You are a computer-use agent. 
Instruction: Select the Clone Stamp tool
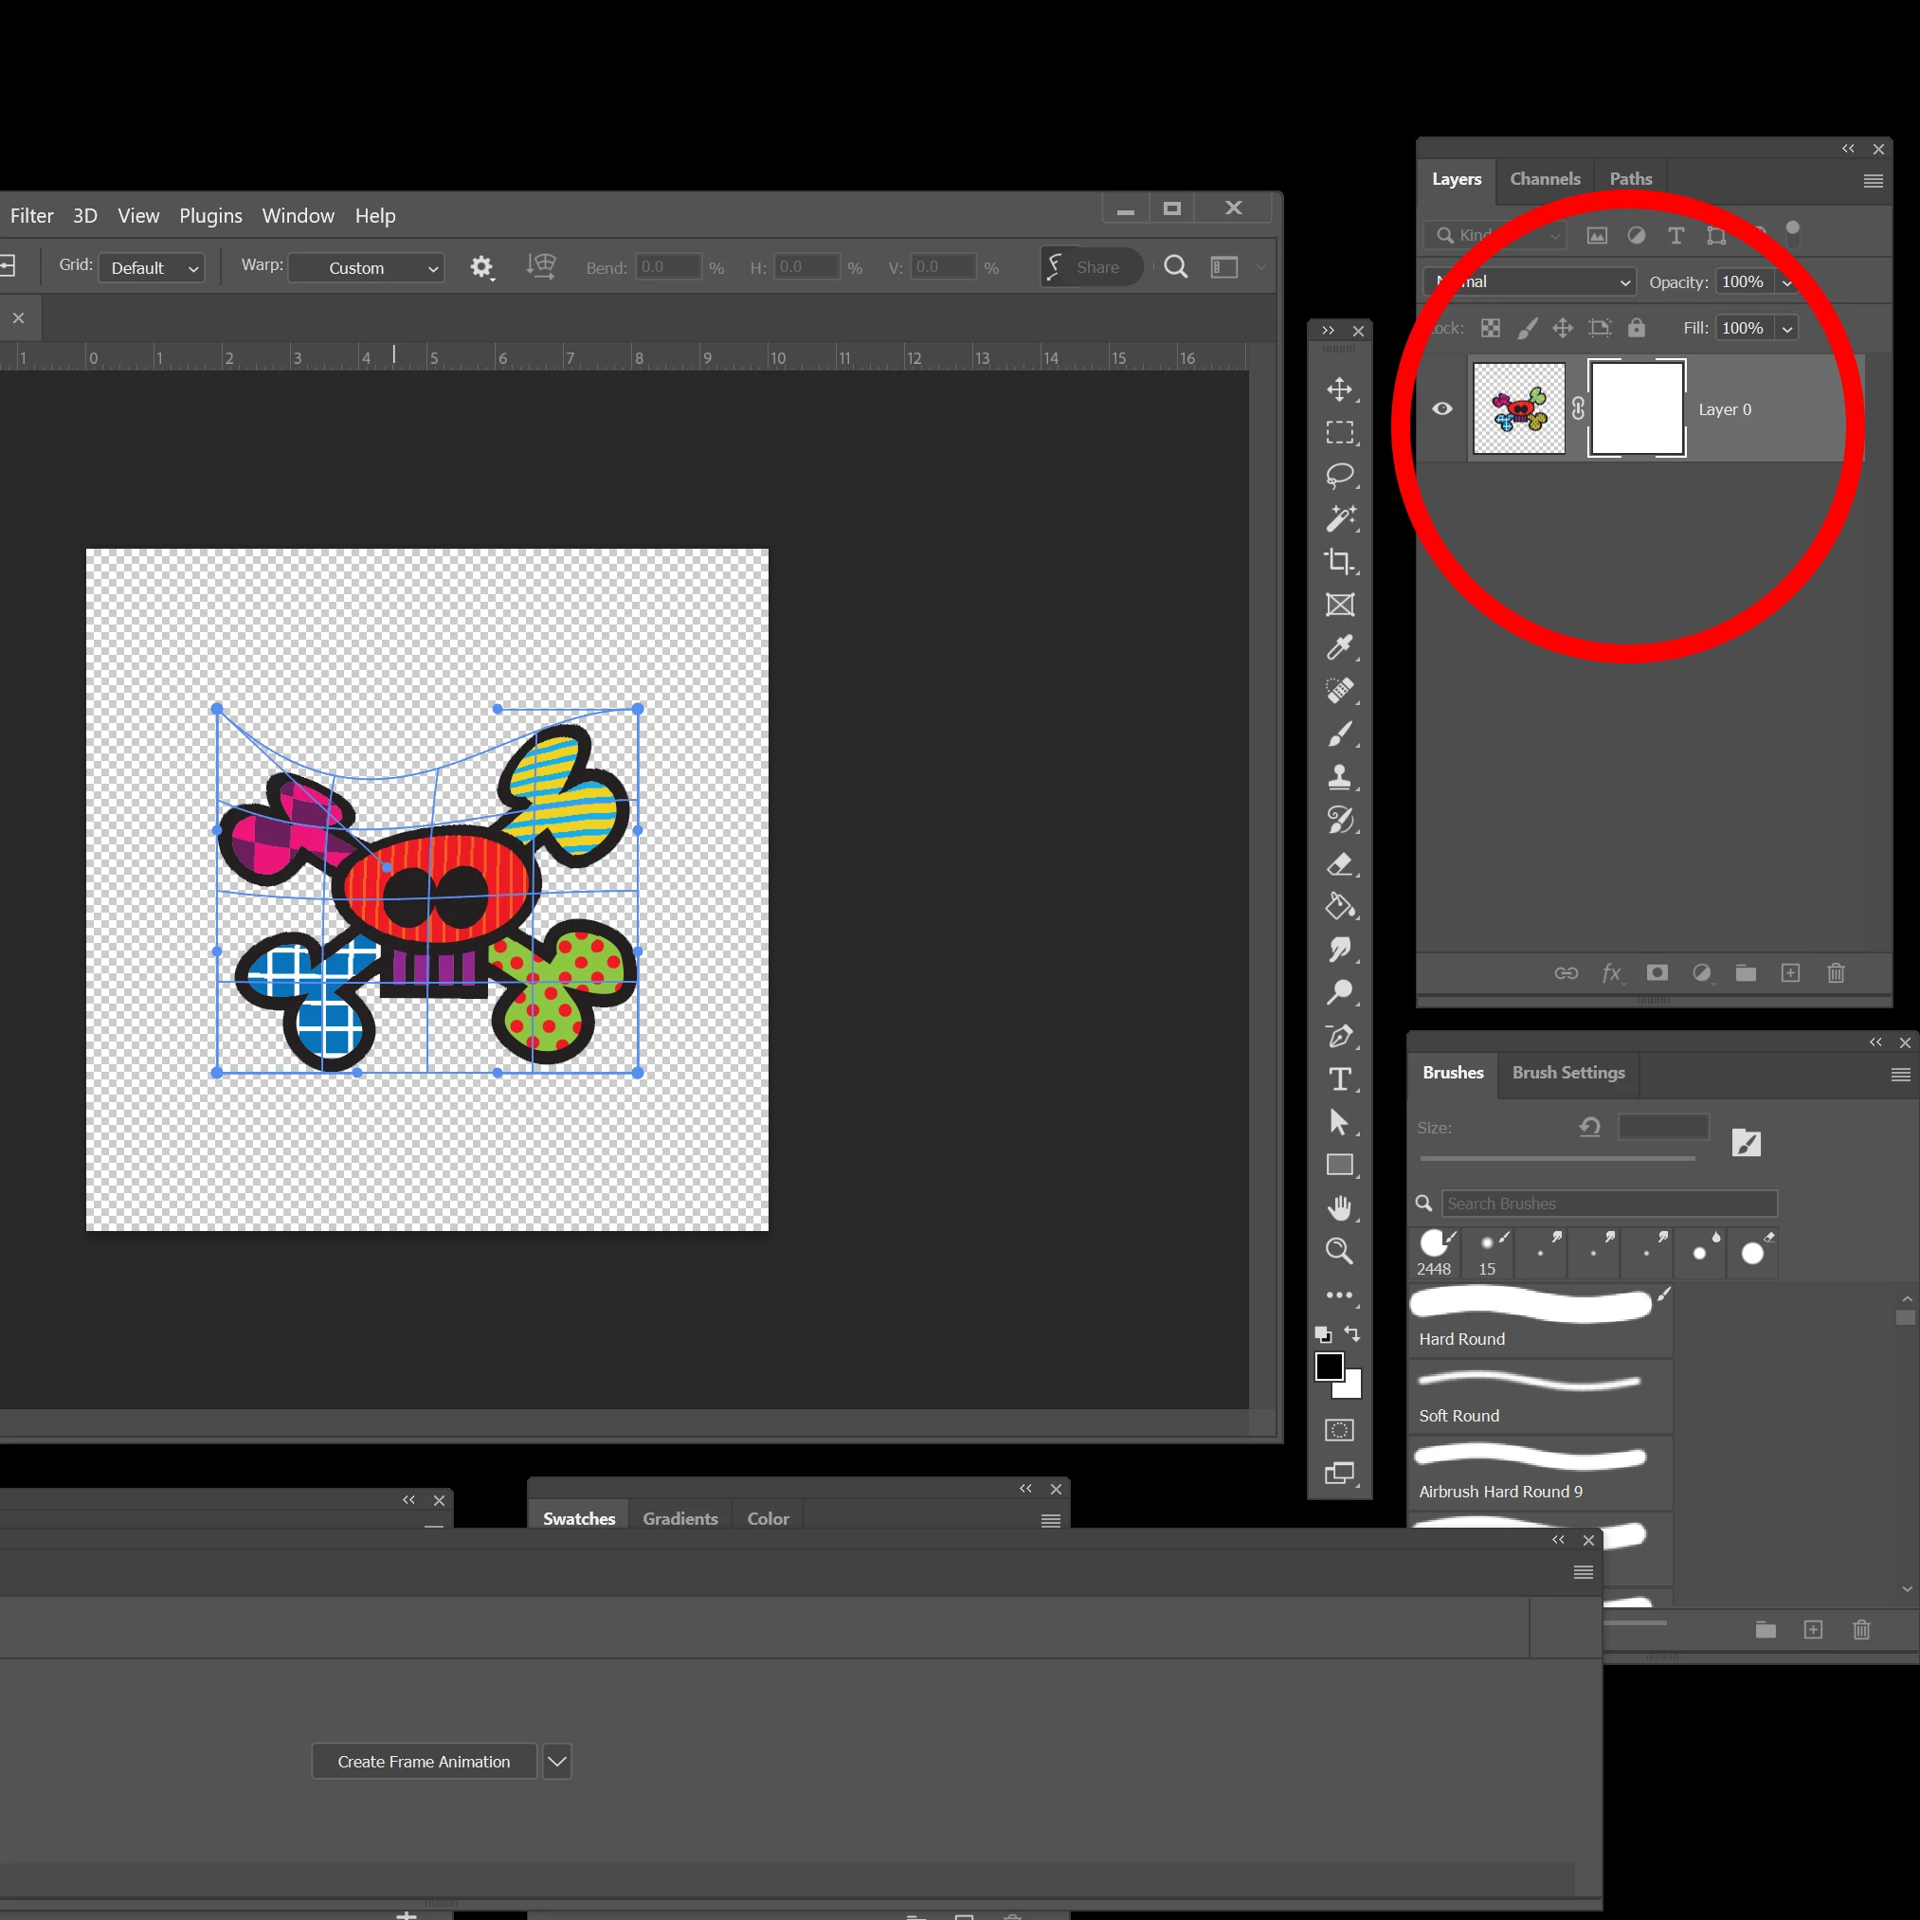pyautogui.click(x=1339, y=777)
